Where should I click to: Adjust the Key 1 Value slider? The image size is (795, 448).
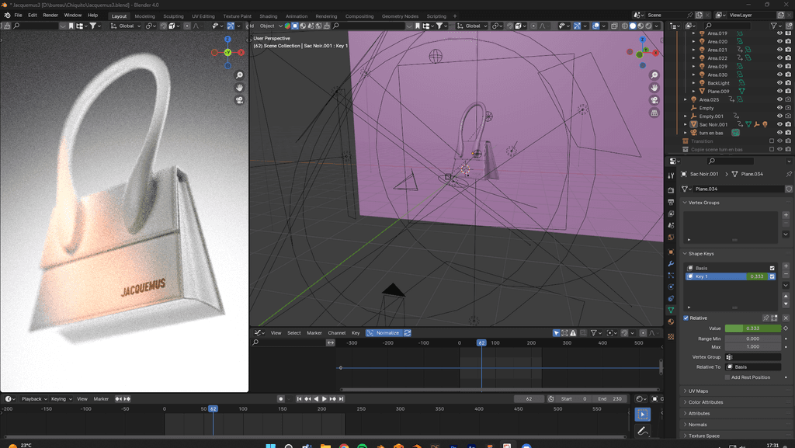tap(753, 328)
